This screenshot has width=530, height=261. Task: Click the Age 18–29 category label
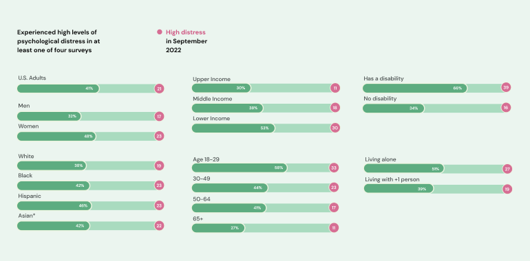(206, 159)
